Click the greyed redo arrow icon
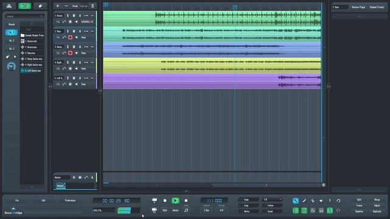This screenshot has height=219, width=390. 338,210
